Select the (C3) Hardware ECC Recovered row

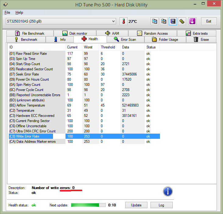(x=84, y=116)
